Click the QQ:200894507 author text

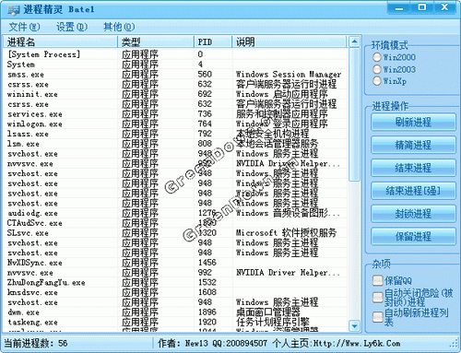(240, 343)
